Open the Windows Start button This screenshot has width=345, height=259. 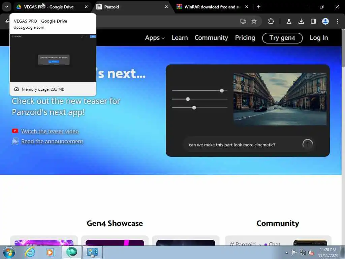click(9, 252)
